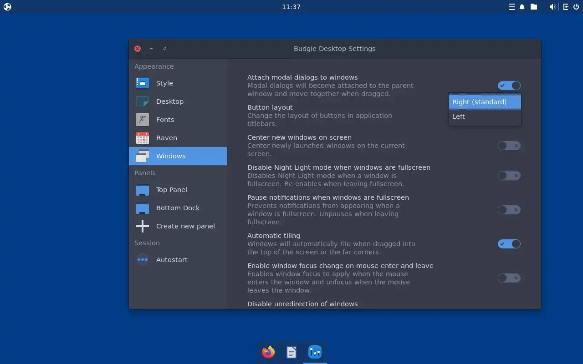
Task: Click the logout icon in the top panel
Action: click(566, 7)
